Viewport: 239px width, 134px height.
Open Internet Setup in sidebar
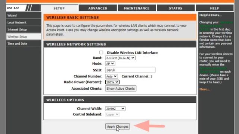[x=24, y=29]
